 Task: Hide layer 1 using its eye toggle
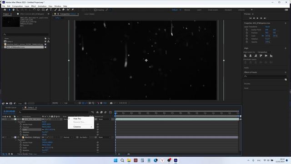(3, 119)
